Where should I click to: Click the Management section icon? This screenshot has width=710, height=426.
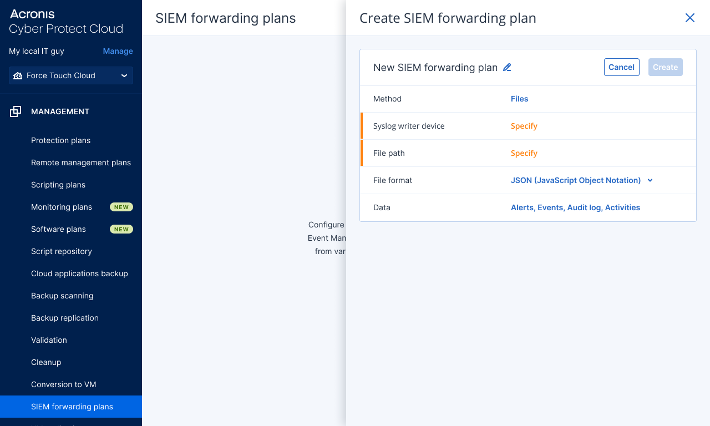coord(16,111)
